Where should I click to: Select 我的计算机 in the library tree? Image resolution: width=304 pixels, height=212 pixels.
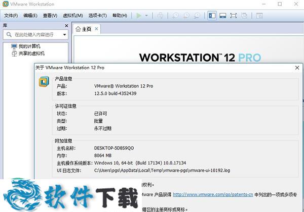29,46
